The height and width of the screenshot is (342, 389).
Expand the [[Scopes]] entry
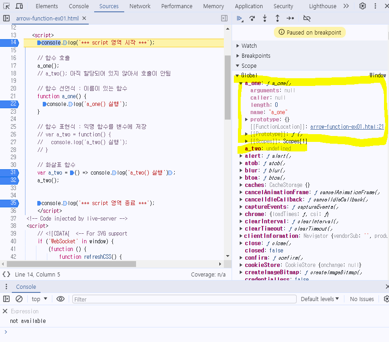246,141
